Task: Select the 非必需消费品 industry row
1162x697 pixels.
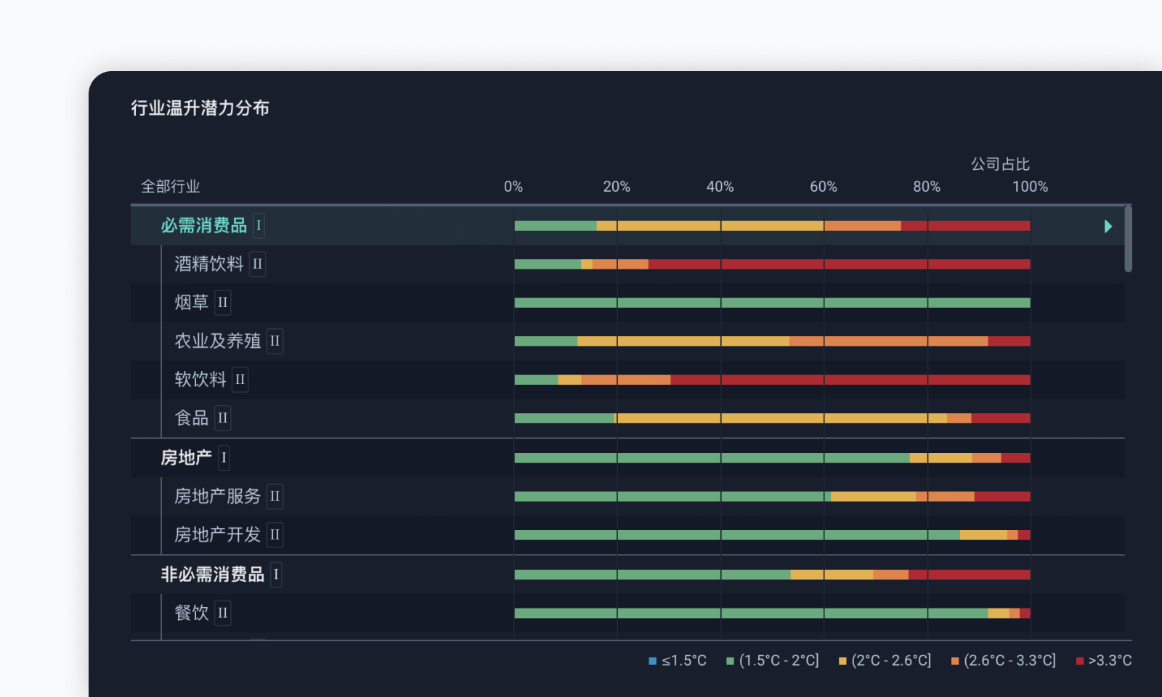Action: click(x=627, y=575)
